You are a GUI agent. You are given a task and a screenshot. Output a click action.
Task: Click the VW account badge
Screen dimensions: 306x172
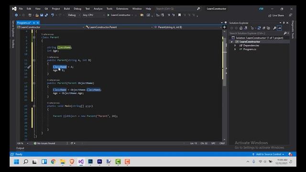tap(261, 9)
